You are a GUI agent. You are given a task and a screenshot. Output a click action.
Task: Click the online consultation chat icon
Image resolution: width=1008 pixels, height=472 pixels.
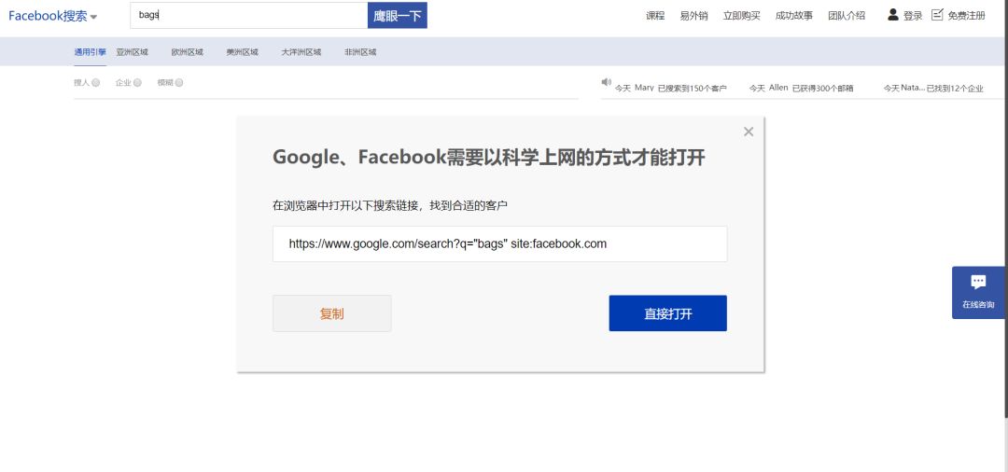(x=978, y=283)
